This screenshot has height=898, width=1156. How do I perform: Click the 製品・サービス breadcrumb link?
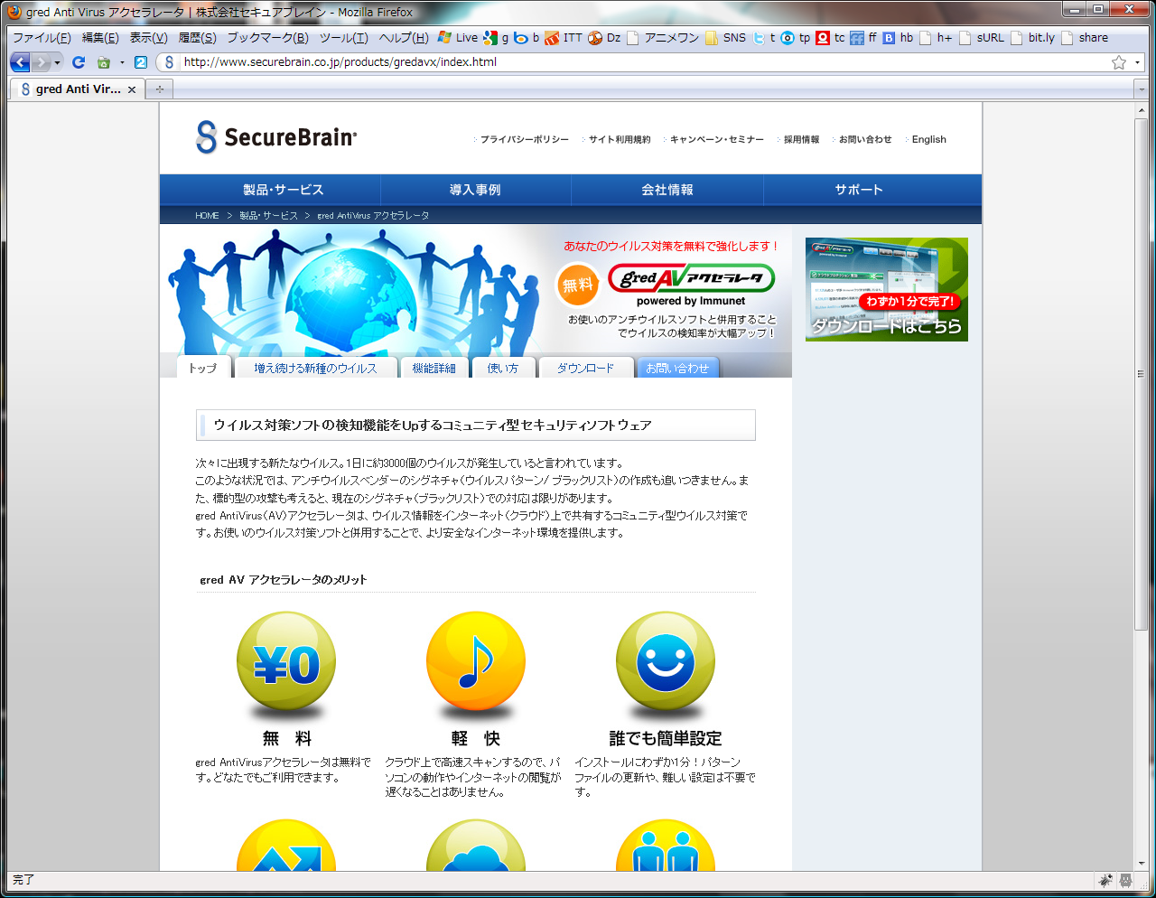[x=268, y=216]
